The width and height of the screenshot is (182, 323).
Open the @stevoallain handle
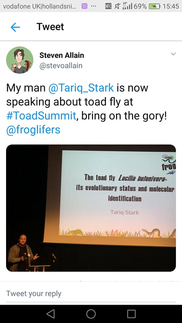click(61, 66)
